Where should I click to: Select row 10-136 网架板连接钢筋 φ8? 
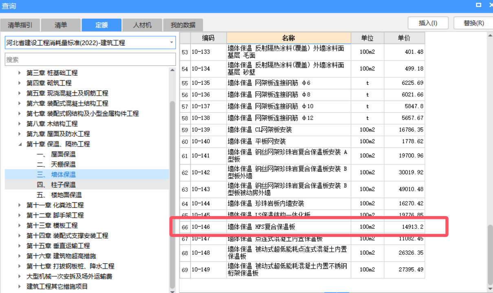tap(302, 95)
